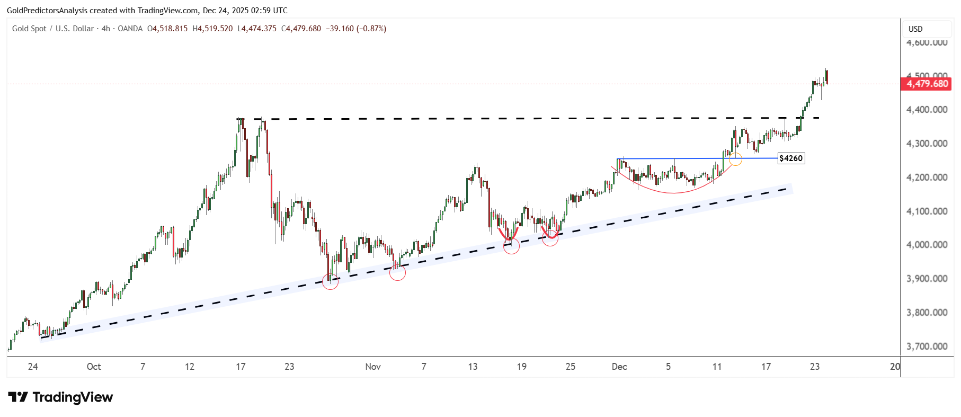Click the 4,000.000 price axis label
Viewport: 961px width, 417px height.
[x=927, y=245]
